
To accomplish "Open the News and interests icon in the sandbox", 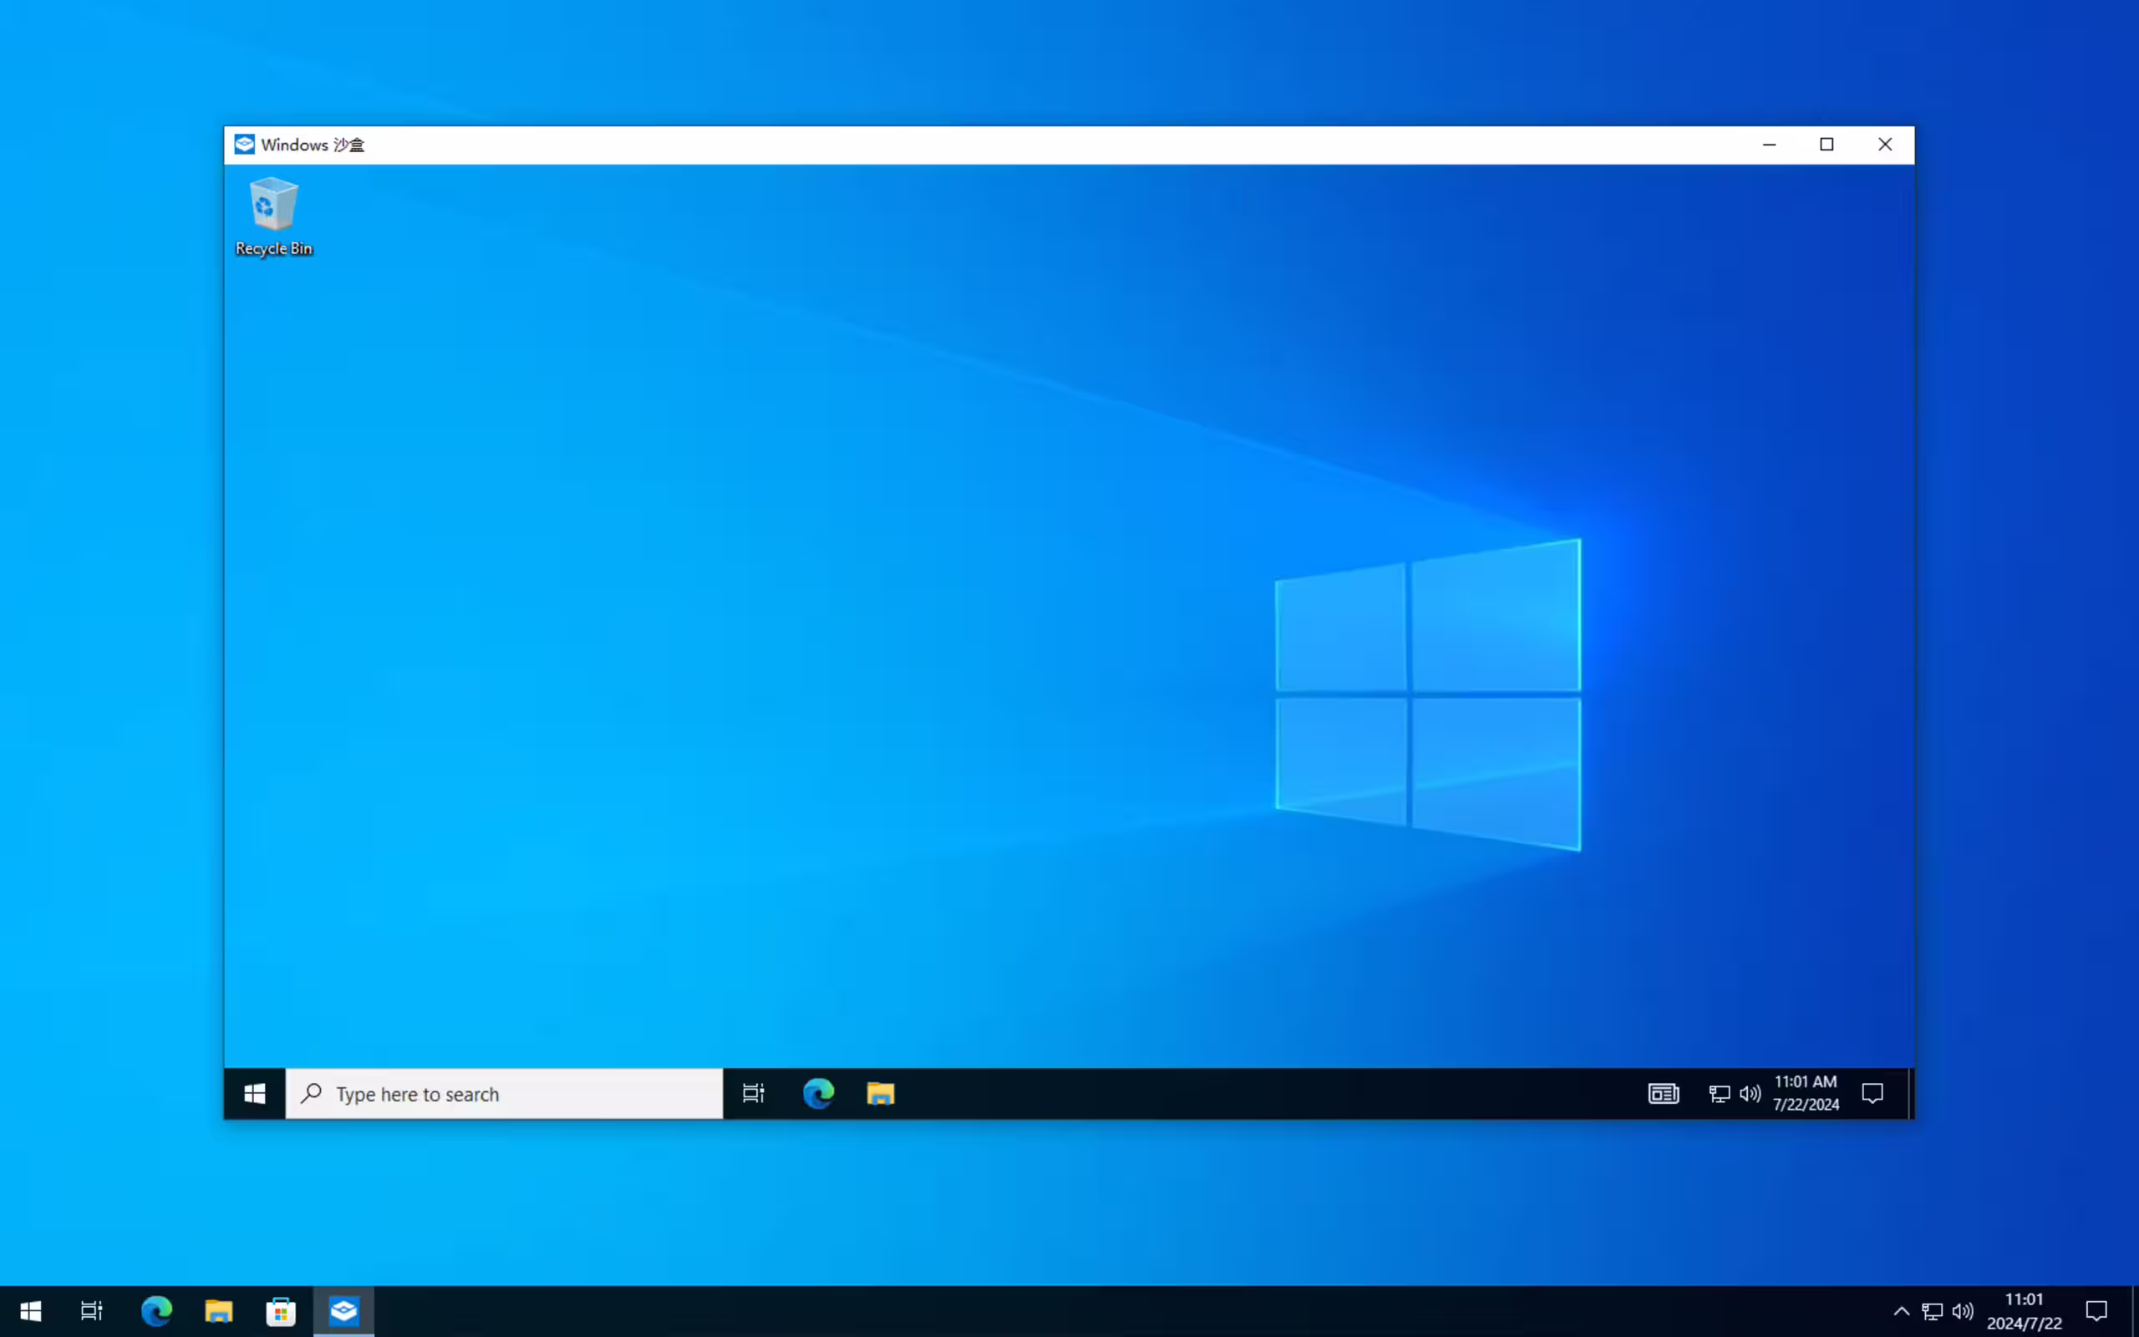I will pos(1664,1094).
